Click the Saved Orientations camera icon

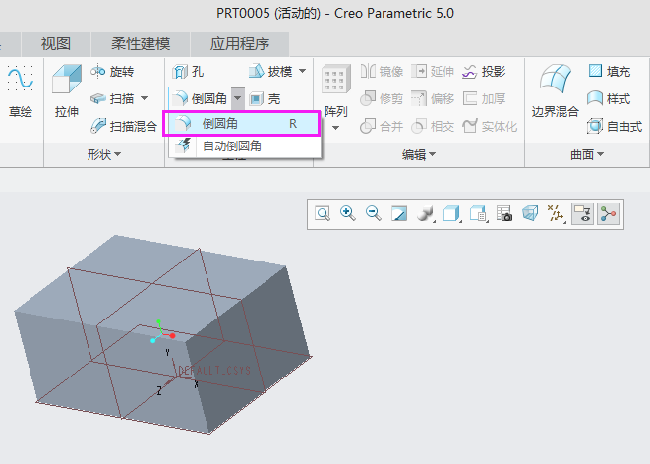pyautogui.click(x=504, y=213)
